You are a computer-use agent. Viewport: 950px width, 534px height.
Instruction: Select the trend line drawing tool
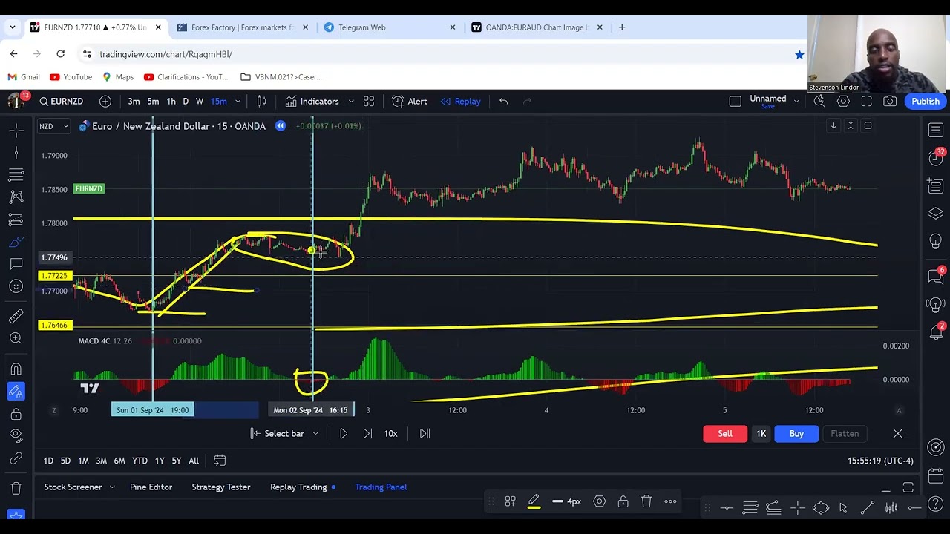click(x=16, y=153)
